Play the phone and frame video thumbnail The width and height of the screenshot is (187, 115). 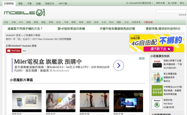pos(27,101)
